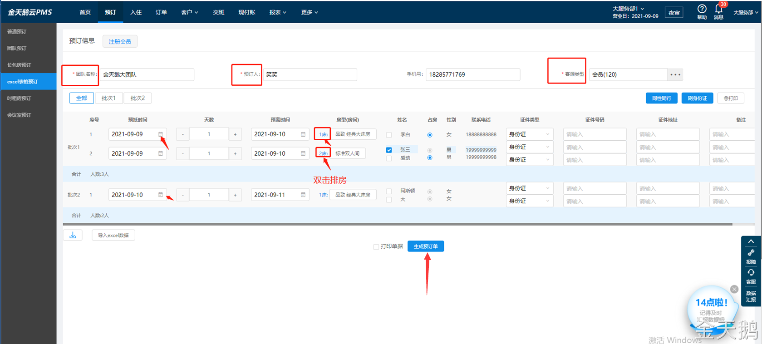The height and width of the screenshot is (344, 762).
Task: Go to 首页 in the top navigation
Action: tap(85, 12)
